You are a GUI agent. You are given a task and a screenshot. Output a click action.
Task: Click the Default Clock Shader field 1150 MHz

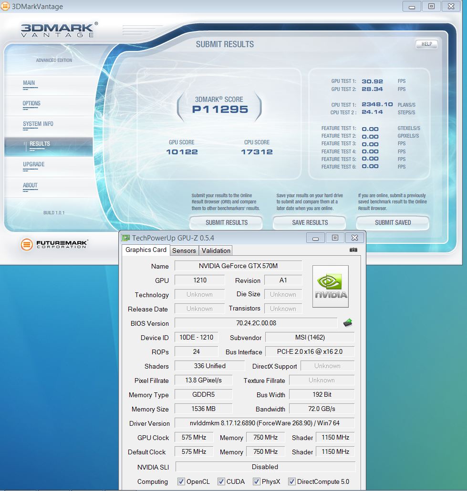click(x=335, y=451)
